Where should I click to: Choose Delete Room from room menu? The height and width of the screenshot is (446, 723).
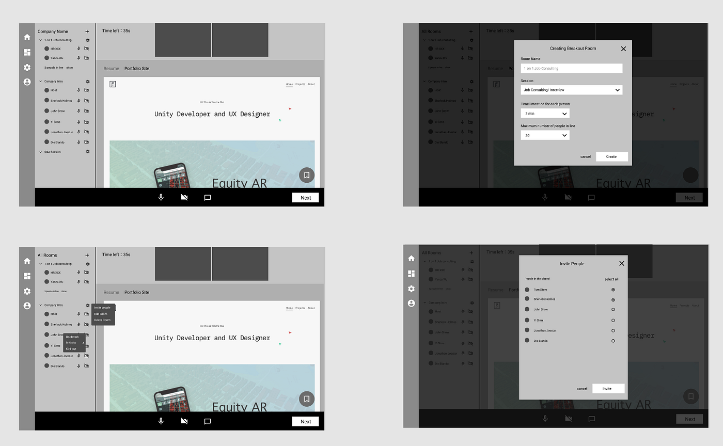coord(102,320)
